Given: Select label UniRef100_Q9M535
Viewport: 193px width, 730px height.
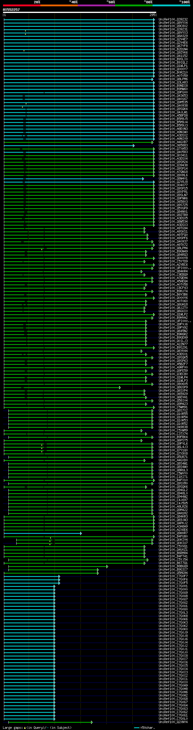Looking at the screenshot, I should (x=173, y=102).
